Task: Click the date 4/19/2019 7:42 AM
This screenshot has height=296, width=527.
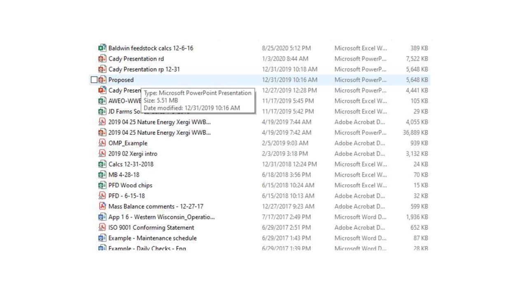Action: click(287, 132)
